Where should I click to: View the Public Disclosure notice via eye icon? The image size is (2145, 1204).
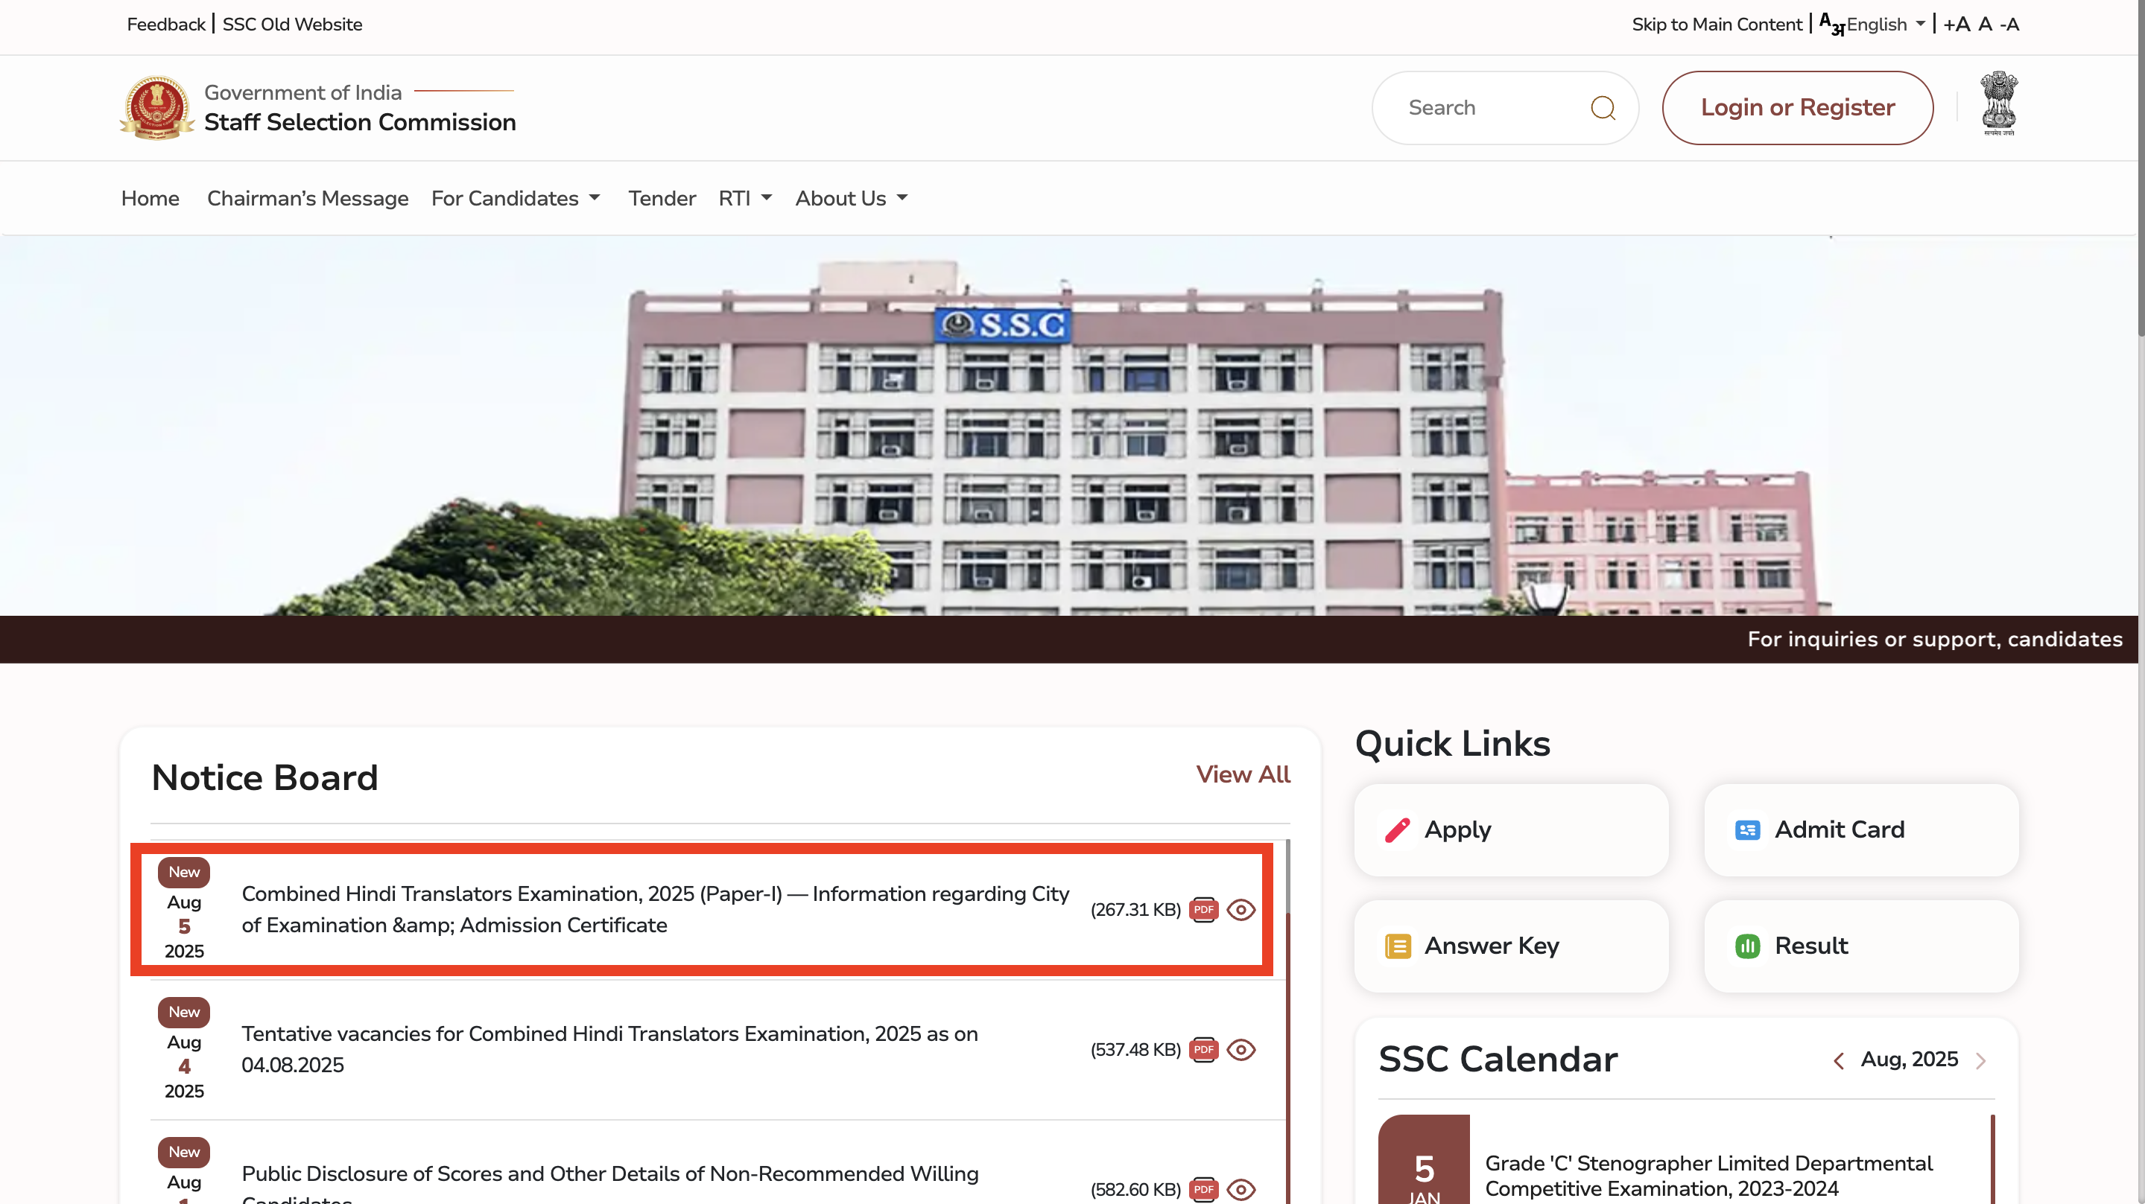1241,1189
